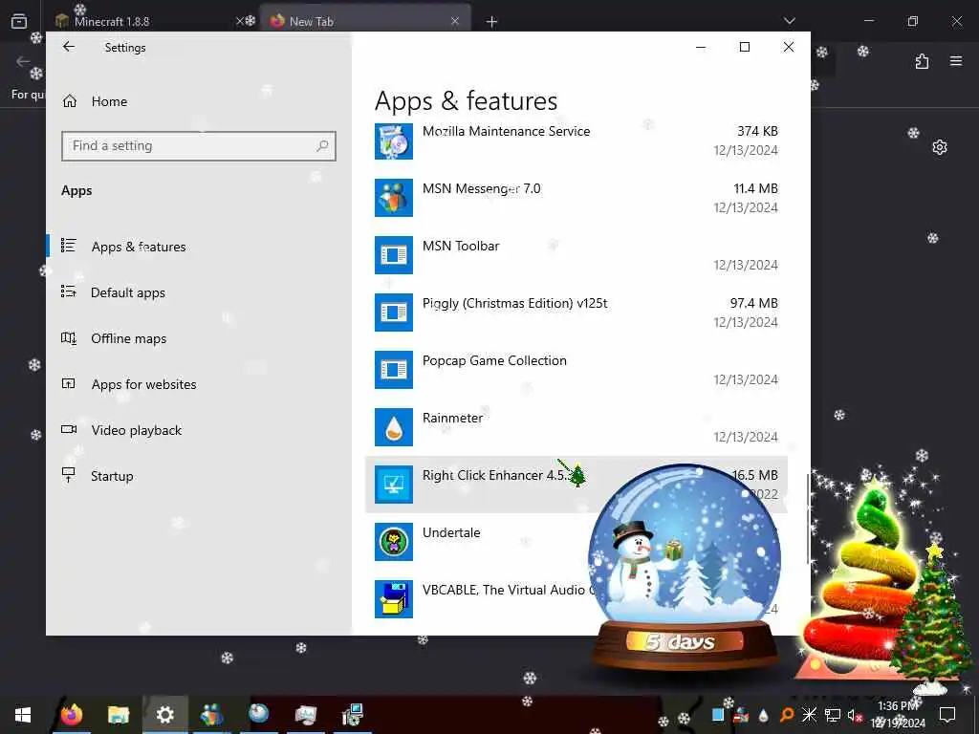This screenshot has width=979, height=734.
Task: Click the Find a setting search box
Action: (x=199, y=145)
